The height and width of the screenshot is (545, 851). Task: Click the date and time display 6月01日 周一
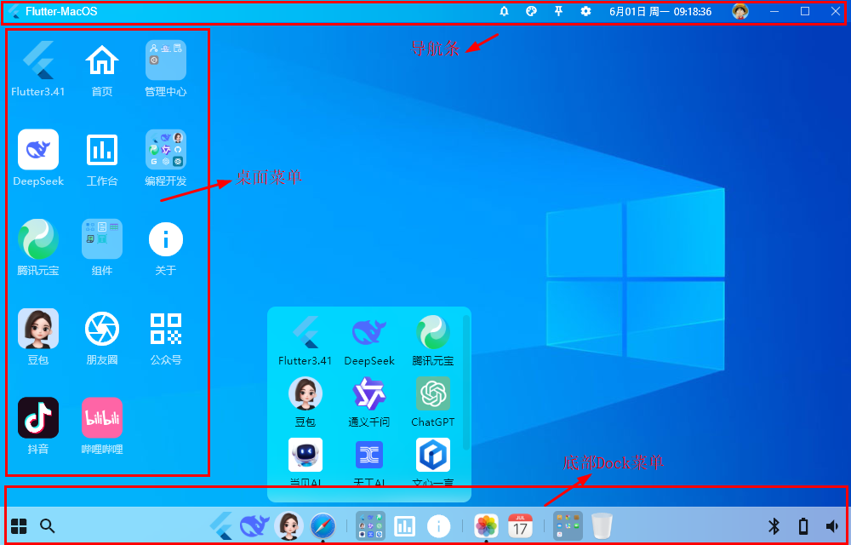coord(660,11)
